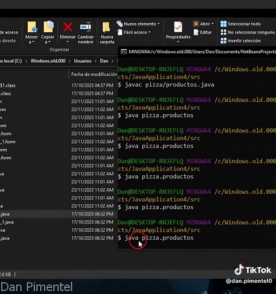Select the _1.java file row
Image resolution: width=276 pixels, height=294 pixels.
[57, 222]
